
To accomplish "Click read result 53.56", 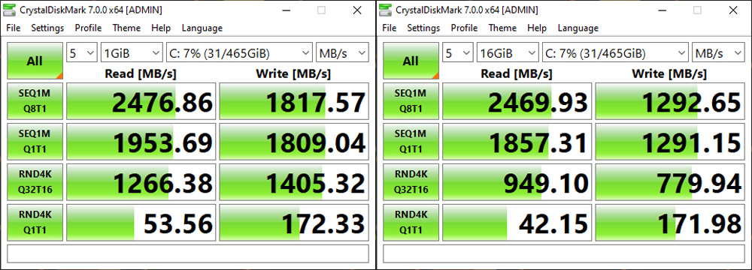I will point(141,223).
